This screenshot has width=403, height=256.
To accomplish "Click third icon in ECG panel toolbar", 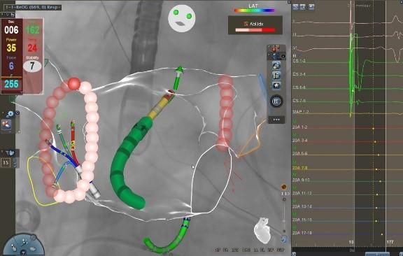I will point(311,7).
